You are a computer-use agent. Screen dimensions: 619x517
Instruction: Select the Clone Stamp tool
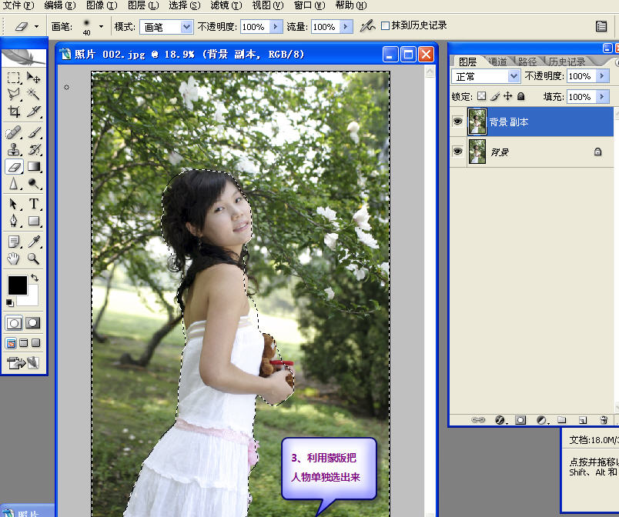click(13, 149)
